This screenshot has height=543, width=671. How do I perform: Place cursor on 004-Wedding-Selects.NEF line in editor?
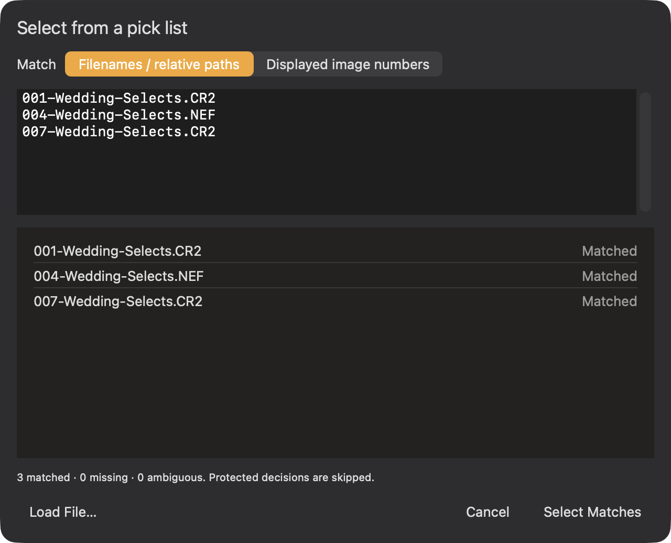click(119, 115)
